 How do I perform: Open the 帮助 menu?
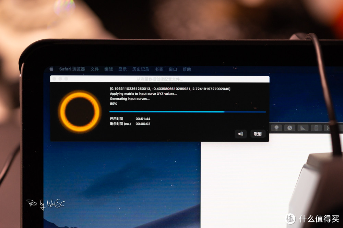click(x=187, y=69)
